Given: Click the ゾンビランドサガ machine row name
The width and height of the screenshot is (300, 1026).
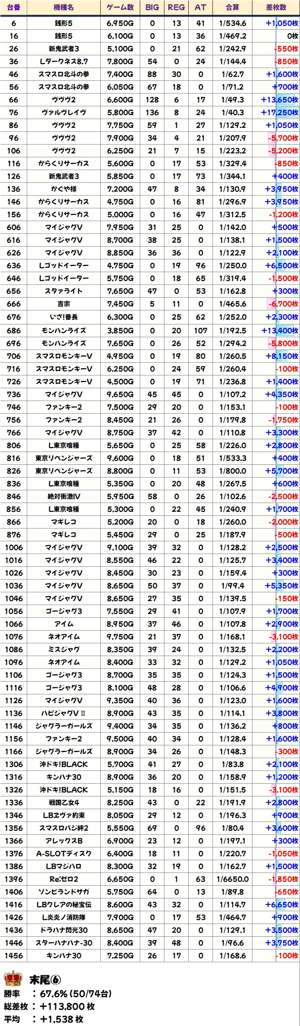Looking at the screenshot, I should pos(64,892).
